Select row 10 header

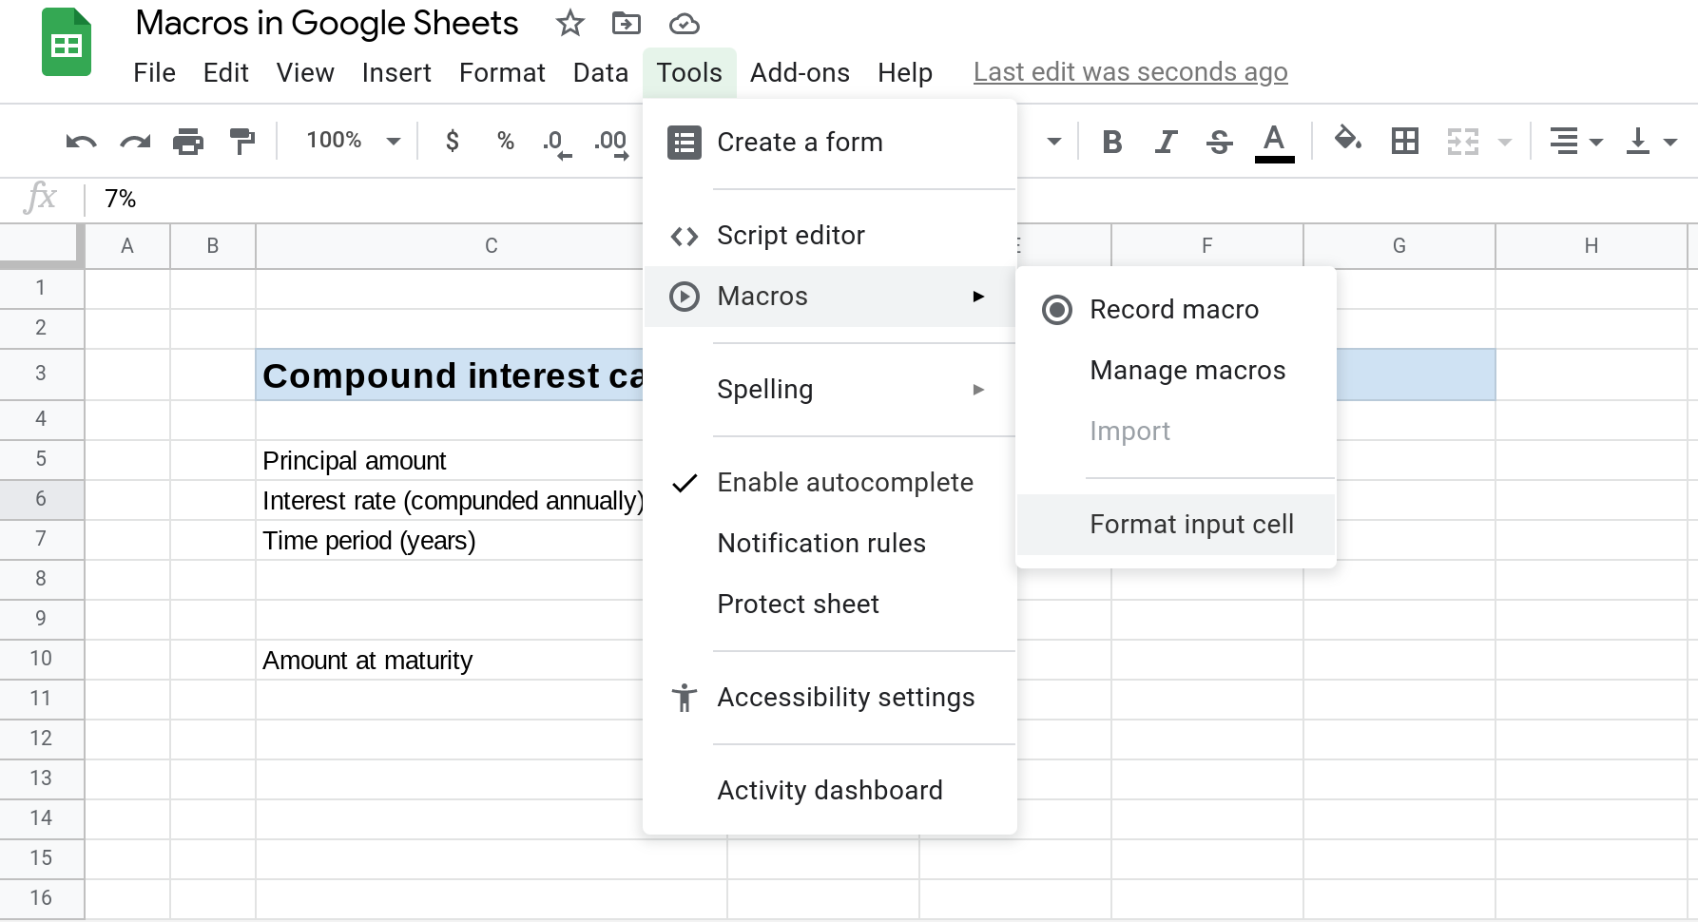coord(41,659)
